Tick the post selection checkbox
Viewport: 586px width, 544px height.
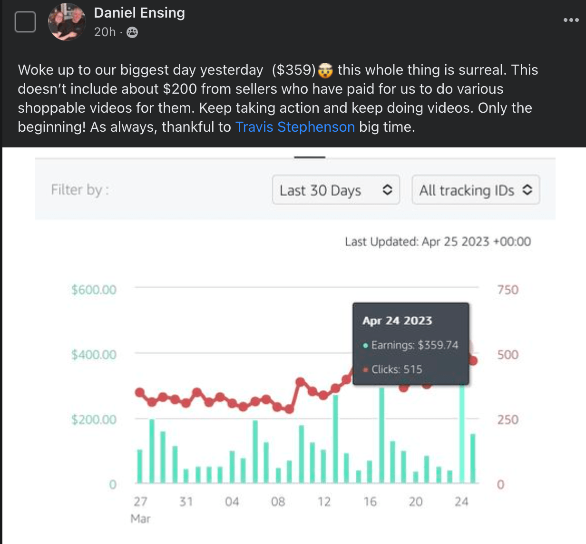[x=25, y=22]
